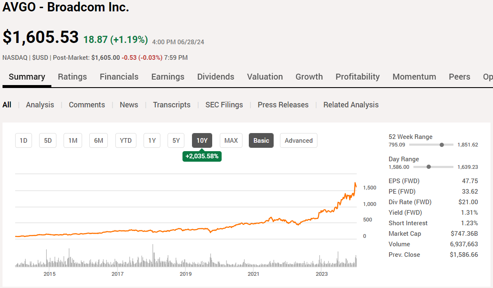
Task: Choose the 5Y chart range
Action: click(x=176, y=141)
